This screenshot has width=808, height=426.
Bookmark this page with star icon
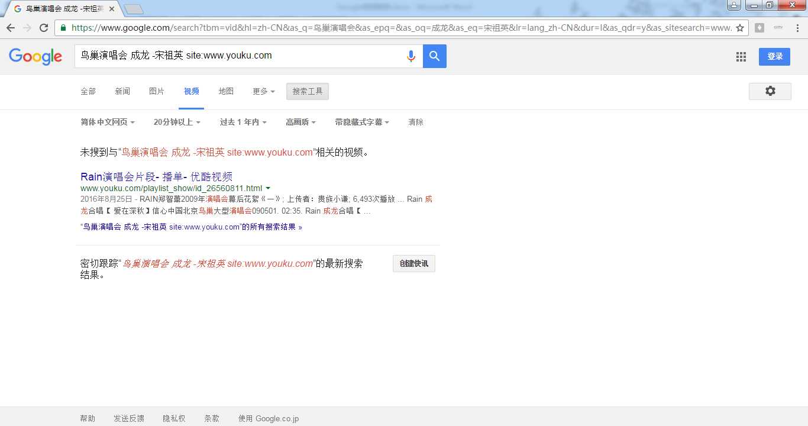[x=739, y=28]
